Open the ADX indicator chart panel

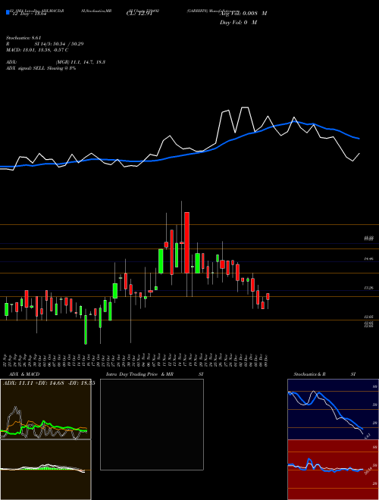[x=45, y=409]
